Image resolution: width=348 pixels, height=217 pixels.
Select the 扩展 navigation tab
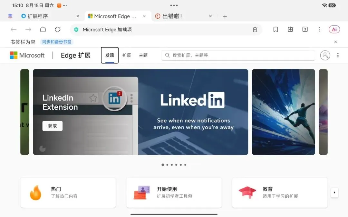point(127,55)
